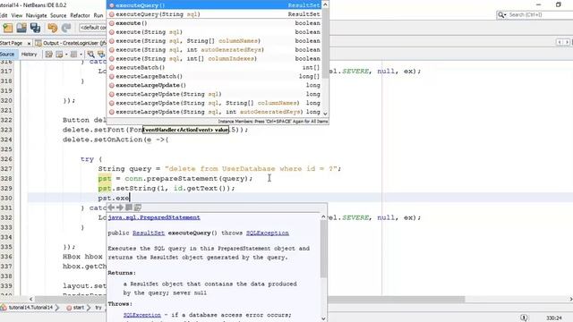Click the Open Project toolbar icon
Image resolution: width=573 pixels, height=322 pixels.
coord(21,28)
